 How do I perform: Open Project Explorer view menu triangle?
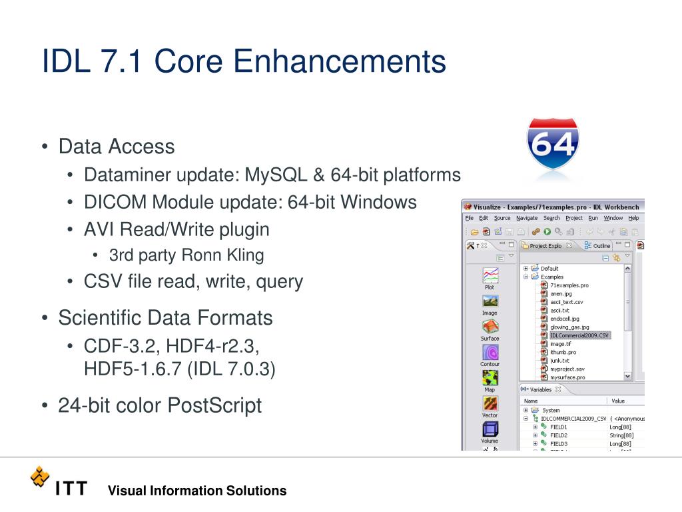(627, 257)
